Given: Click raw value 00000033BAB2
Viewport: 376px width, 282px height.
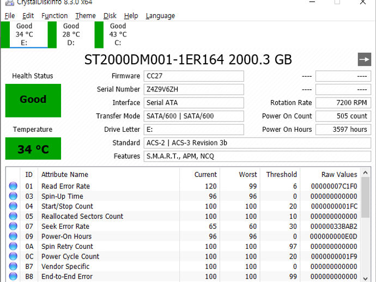Looking at the screenshot, I should click(x=334, y=226).
